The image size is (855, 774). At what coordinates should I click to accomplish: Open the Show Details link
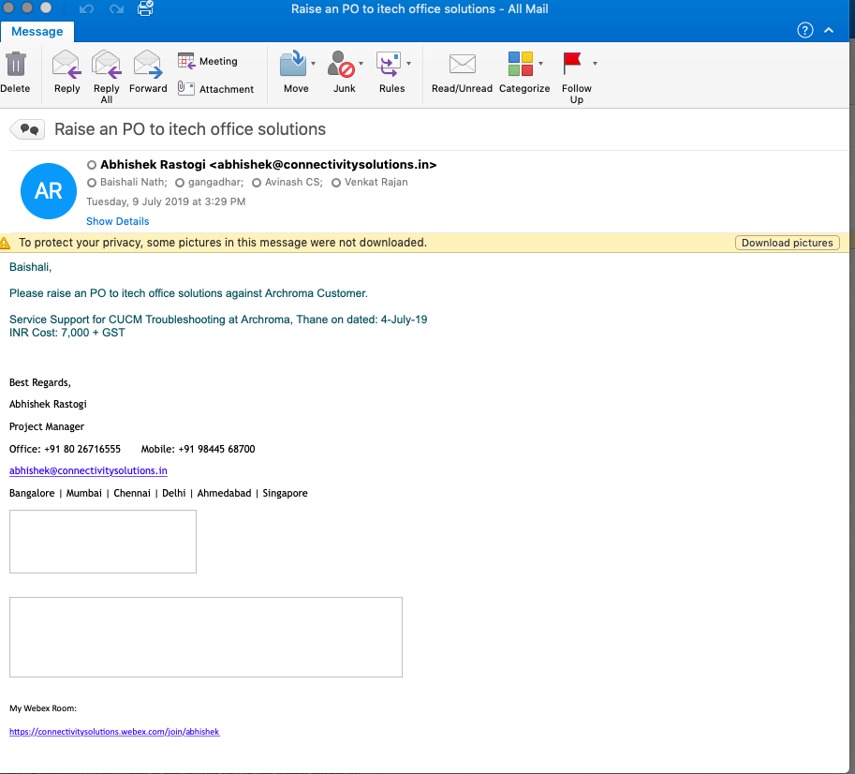[117, 221]
